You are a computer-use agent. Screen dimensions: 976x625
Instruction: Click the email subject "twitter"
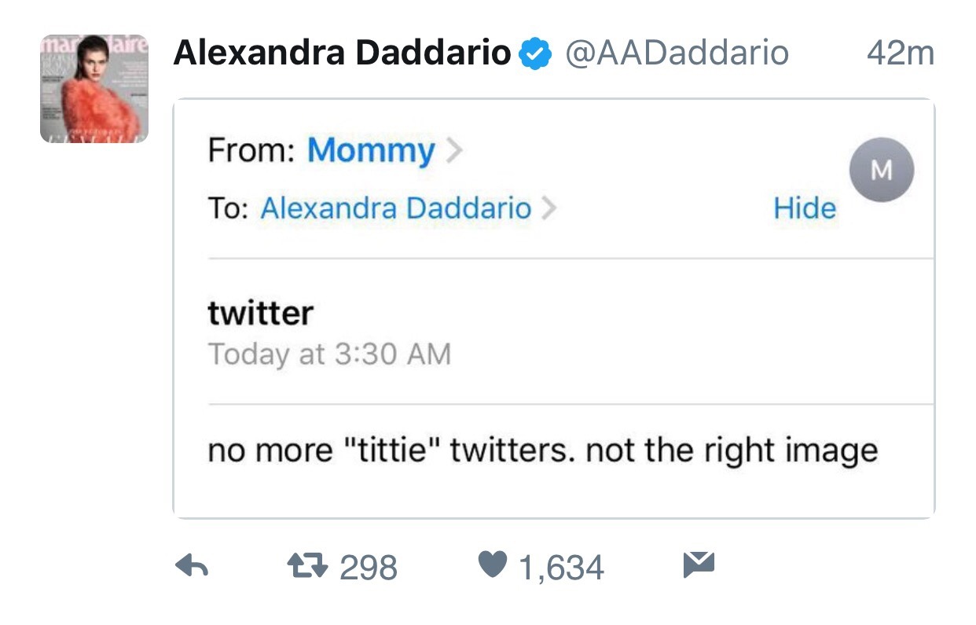point(260,313)
